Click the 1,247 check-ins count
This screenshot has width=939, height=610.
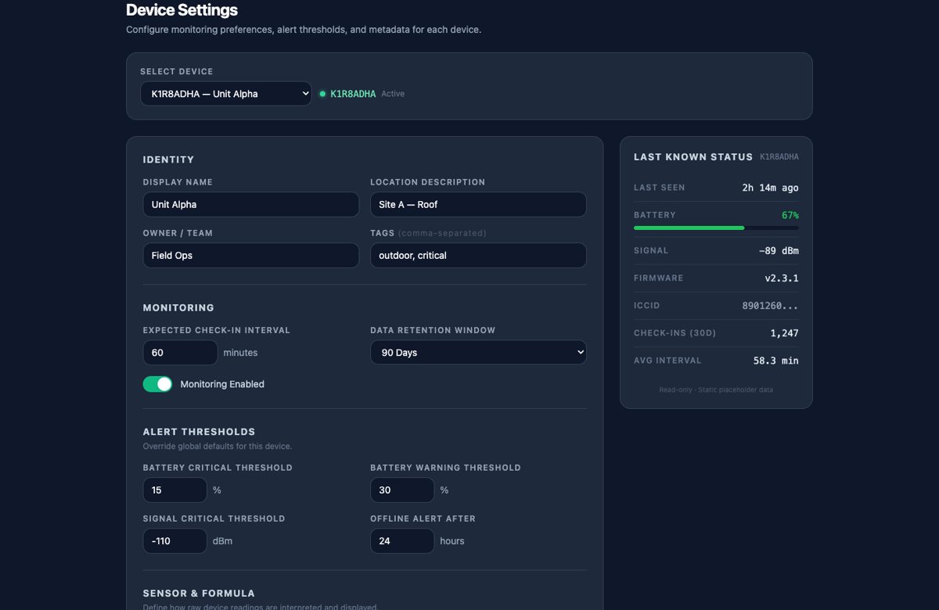784,333
